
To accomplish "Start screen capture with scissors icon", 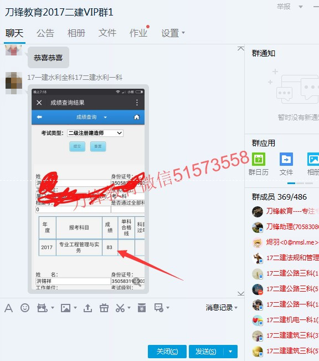I will point(120,308).
